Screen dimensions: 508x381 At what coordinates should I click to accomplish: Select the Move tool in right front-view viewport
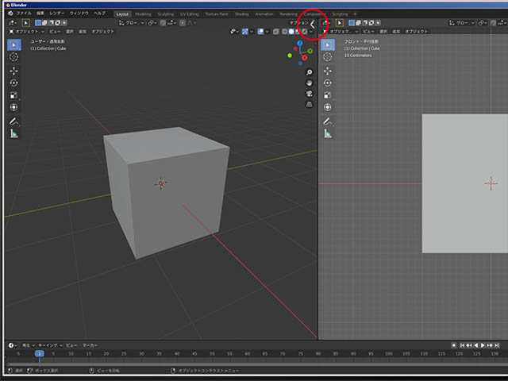pos(328,71)
